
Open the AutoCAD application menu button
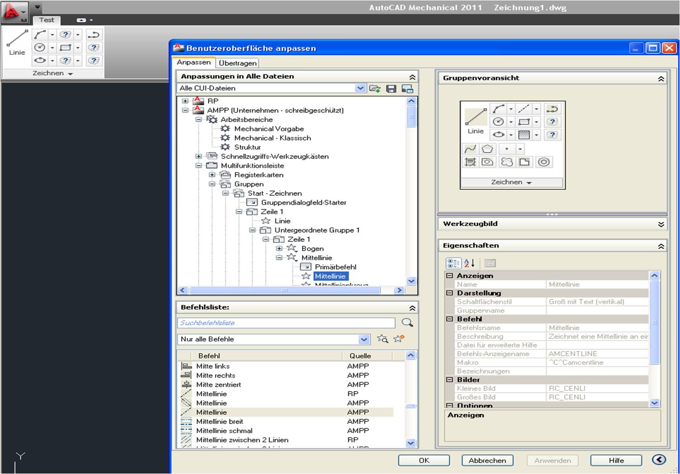14,12
